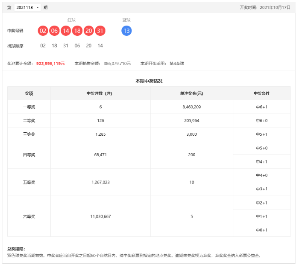Image resolution: width=299 pixels, height=265 pixels.
Task: Click draw order number 06
Action: tap(77, 46)
